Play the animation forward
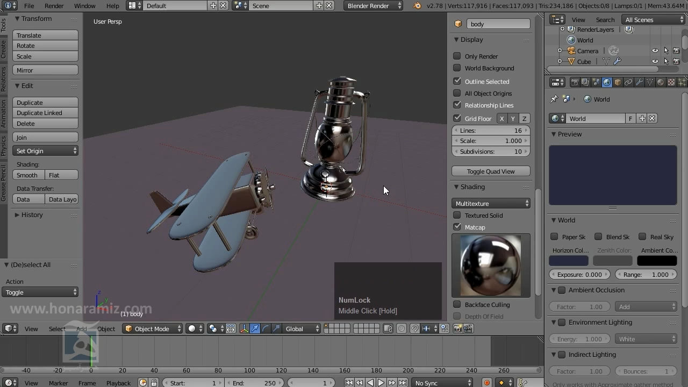 381,383
